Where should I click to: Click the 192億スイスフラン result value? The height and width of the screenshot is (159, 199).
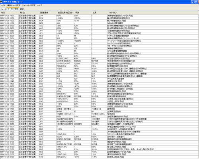pos(98,114)
